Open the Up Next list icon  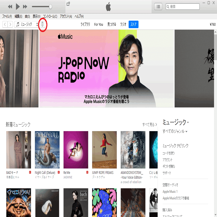[x=158, y=7]
